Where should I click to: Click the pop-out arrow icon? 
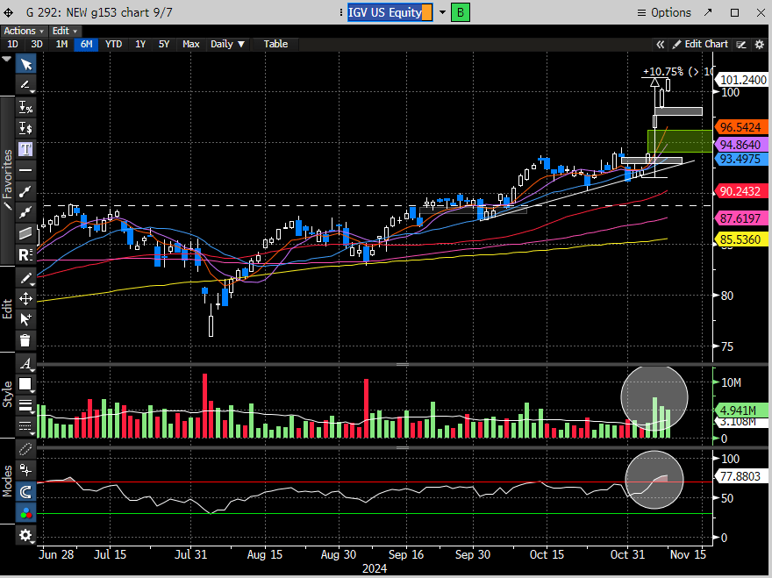[708, 13]
